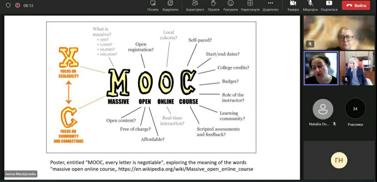
Task: Click the red recording indicator
Action: (x=17, y=6)
